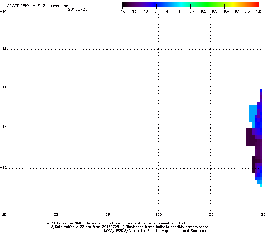Pick the cyan section of the colorbar

[x=182, y=5]
